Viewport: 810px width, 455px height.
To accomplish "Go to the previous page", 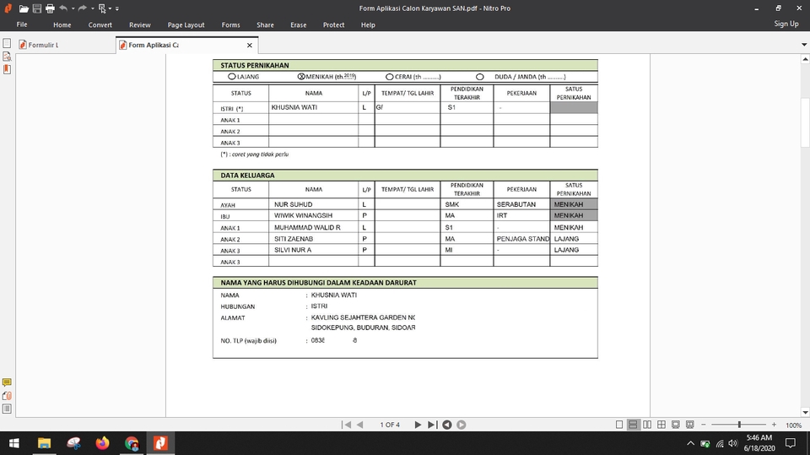I will 360,425.
